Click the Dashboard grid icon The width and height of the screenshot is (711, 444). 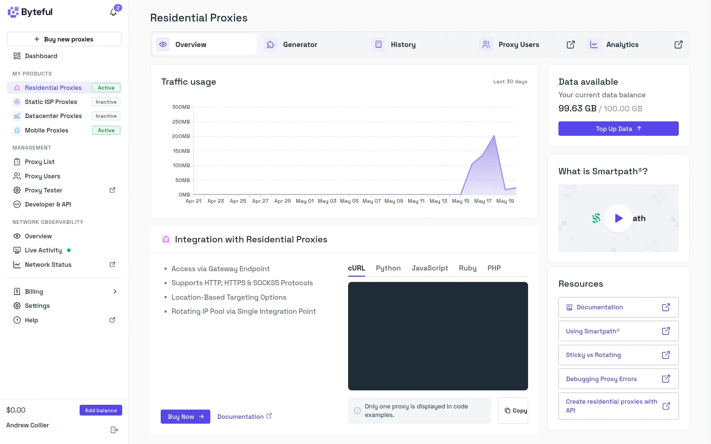click(17, 56)
